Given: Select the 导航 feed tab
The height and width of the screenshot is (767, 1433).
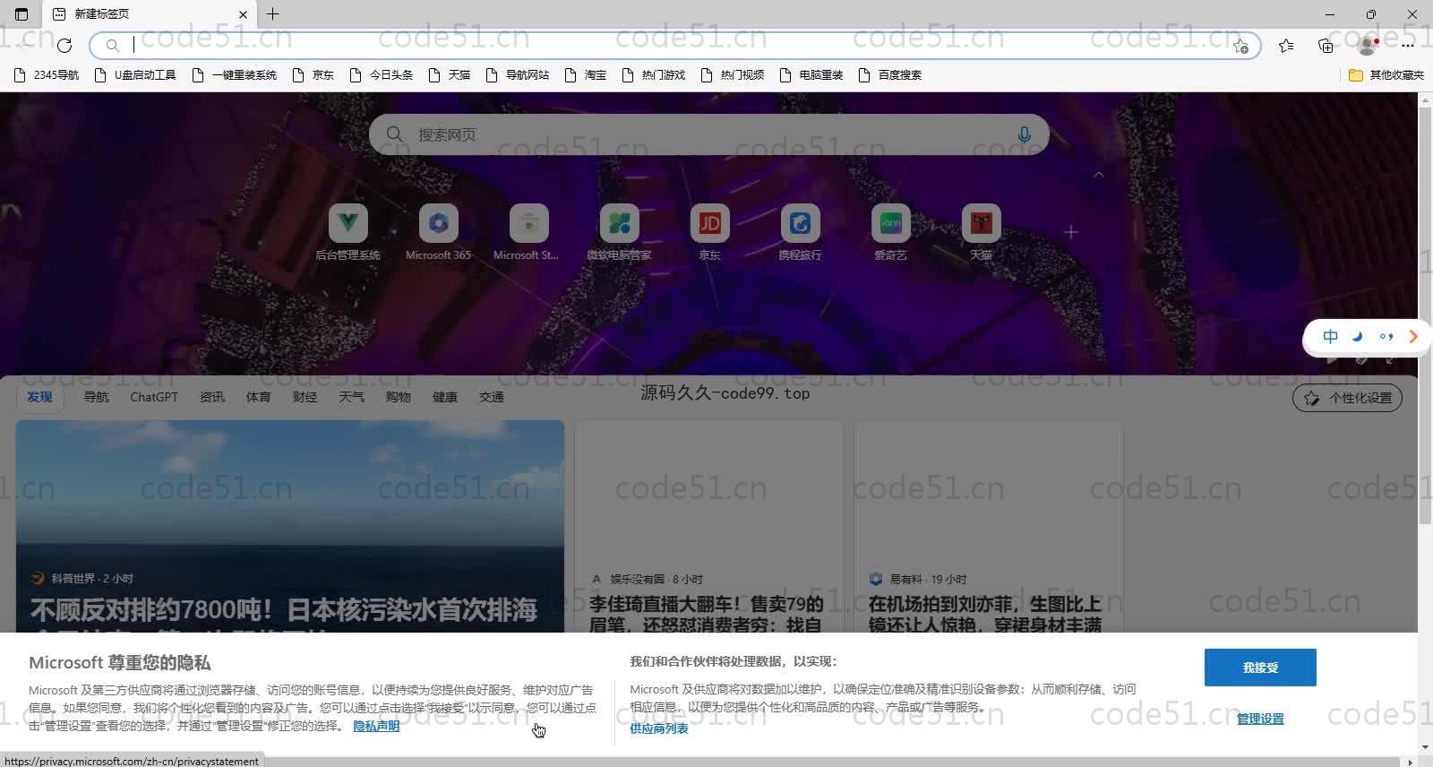Looking at the screenshot, I should pyautogui.click(x=96, y=397).
